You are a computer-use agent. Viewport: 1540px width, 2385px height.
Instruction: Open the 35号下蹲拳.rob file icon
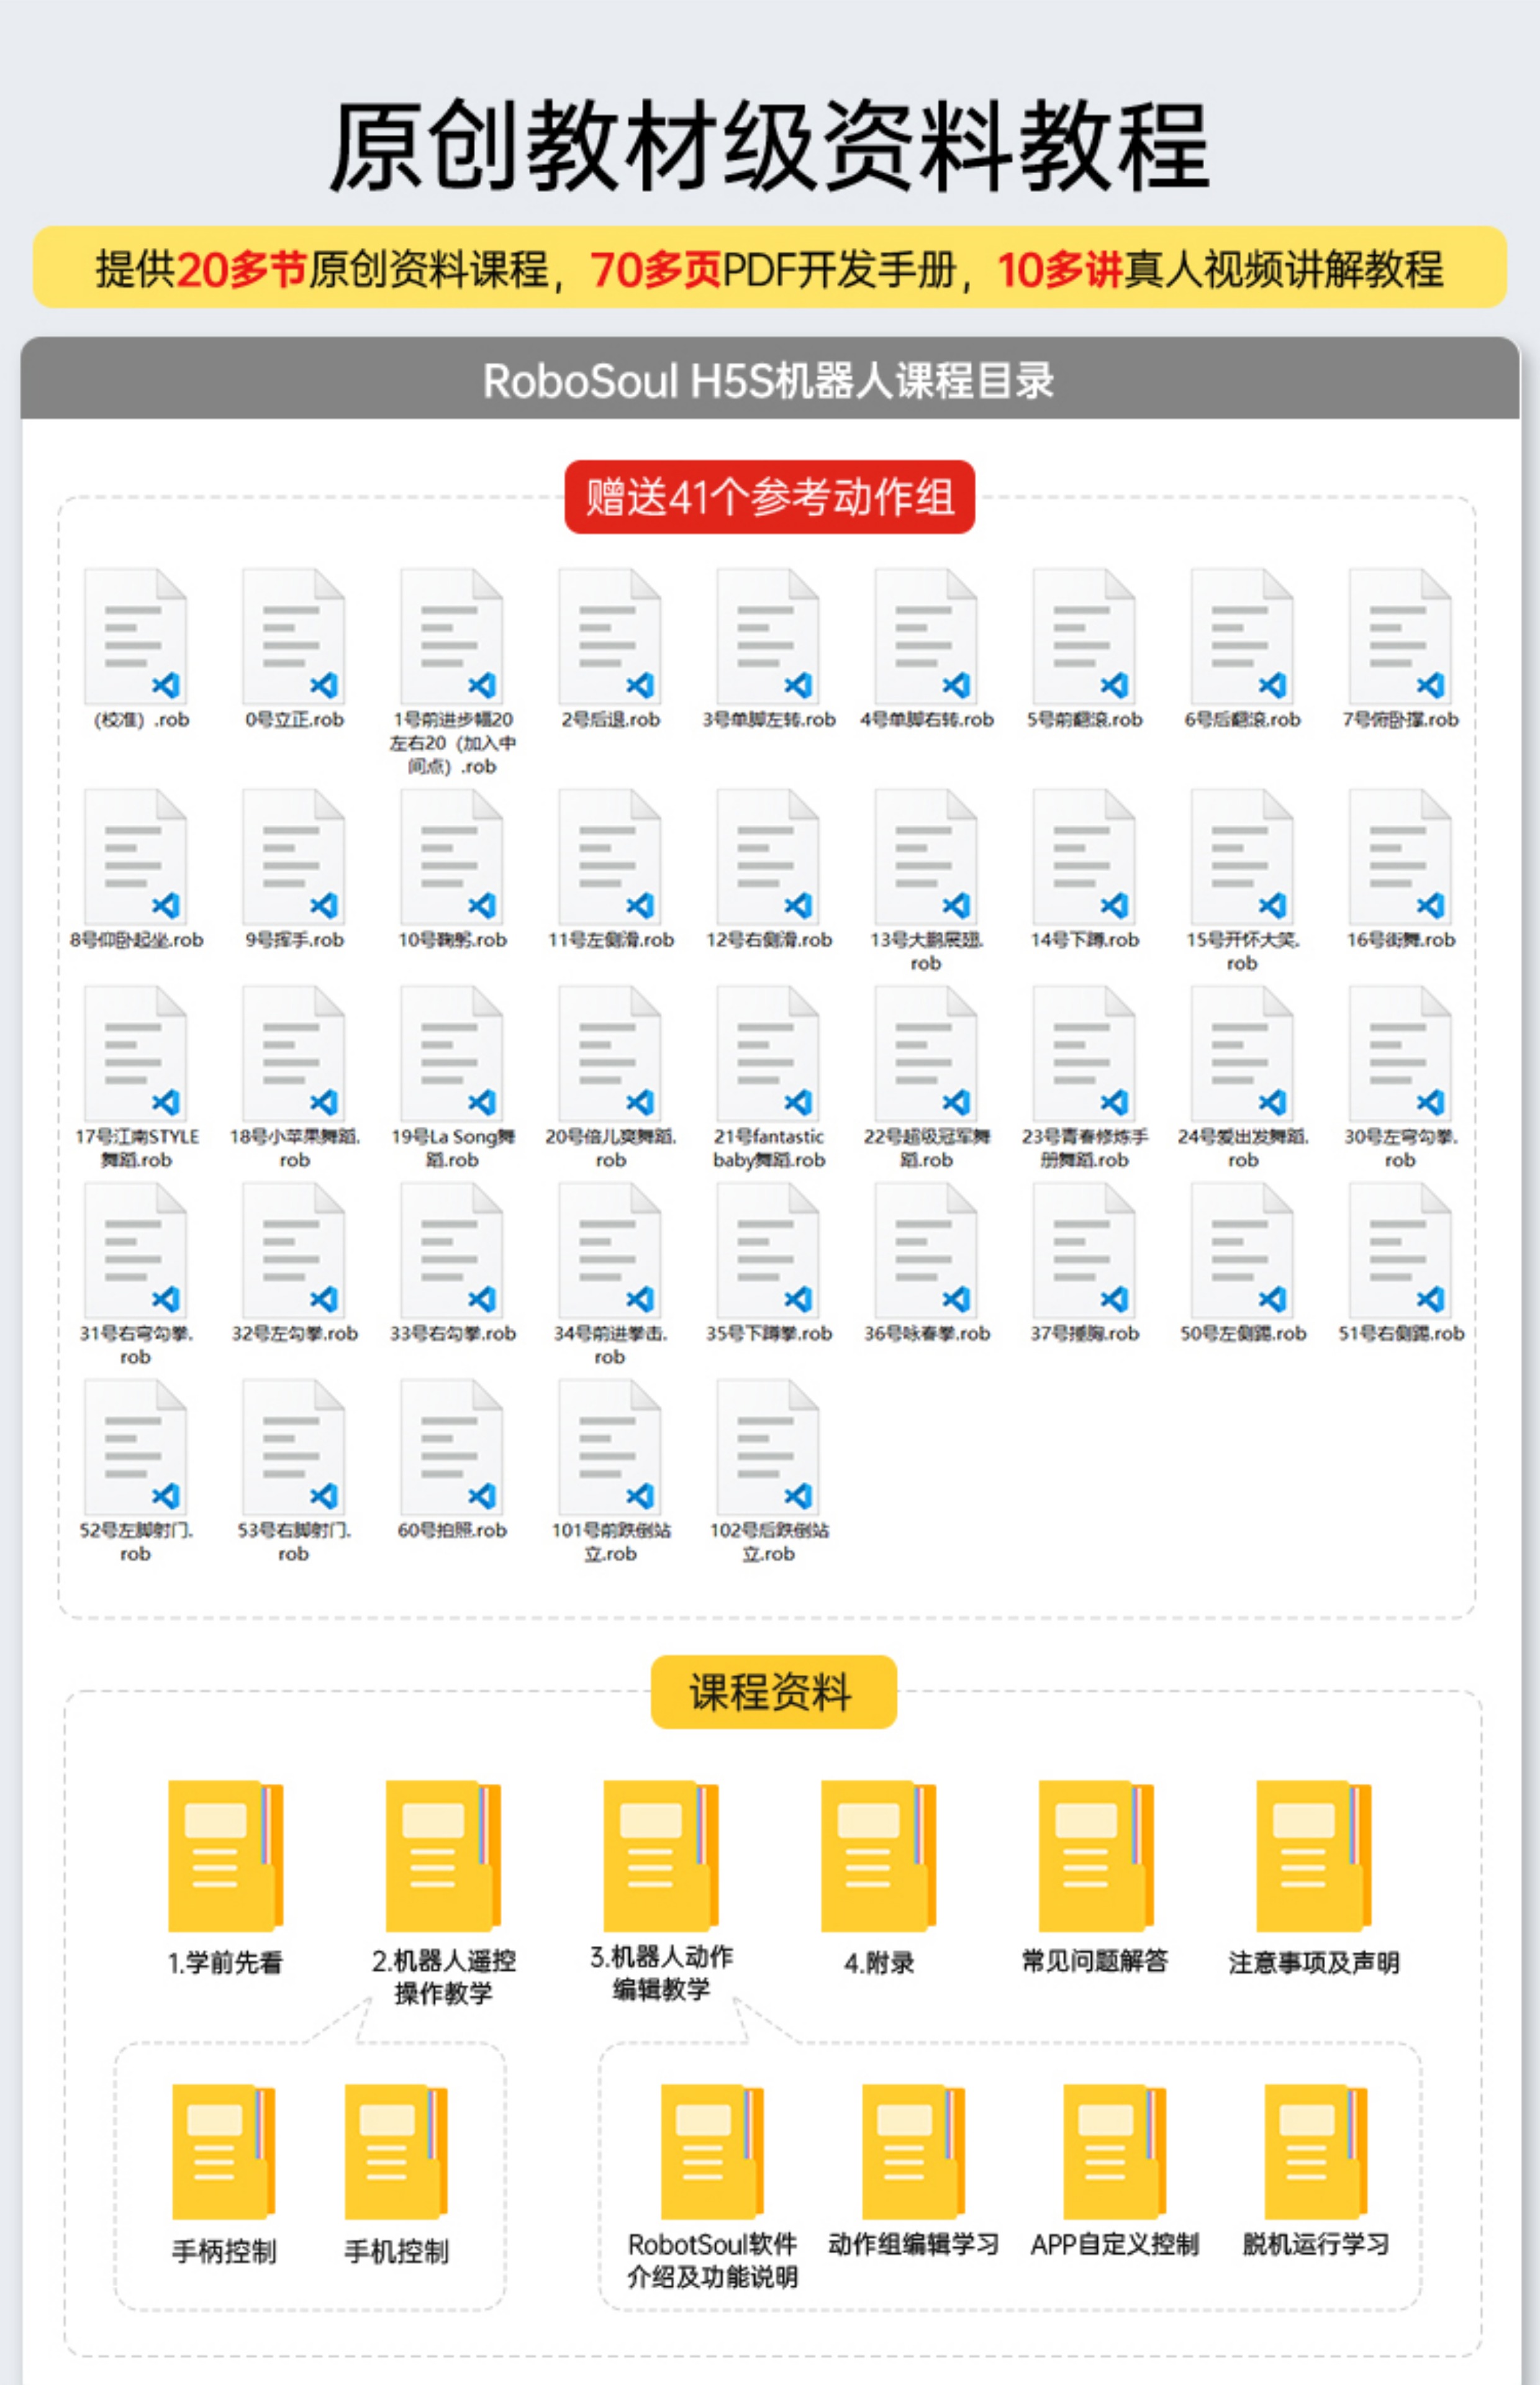pos(767,1251)
